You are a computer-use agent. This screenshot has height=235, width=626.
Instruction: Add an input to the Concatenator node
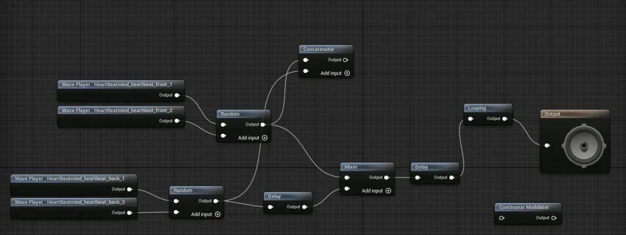point(347,74)
